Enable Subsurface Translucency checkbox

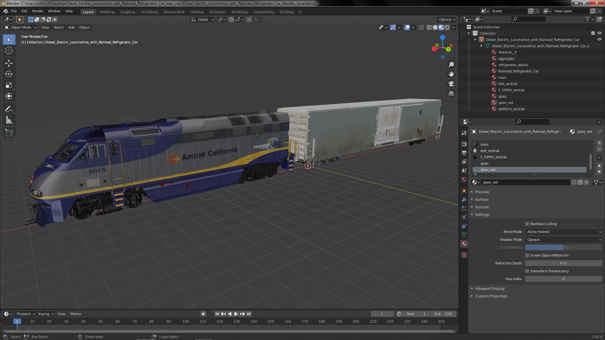coord(527,271)
